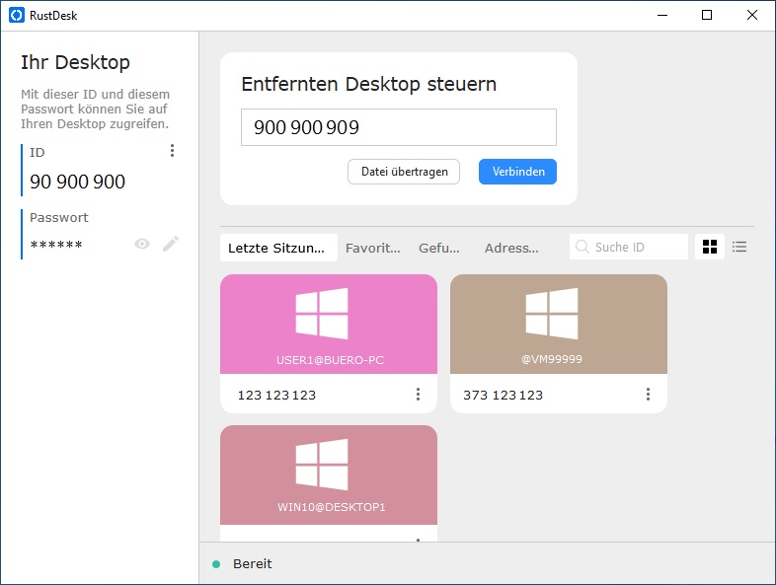This screenshot has height=585, width=776.
Task: Click the Windows logo on the WIN10@DESKTOP1 card
Action: 322,465
